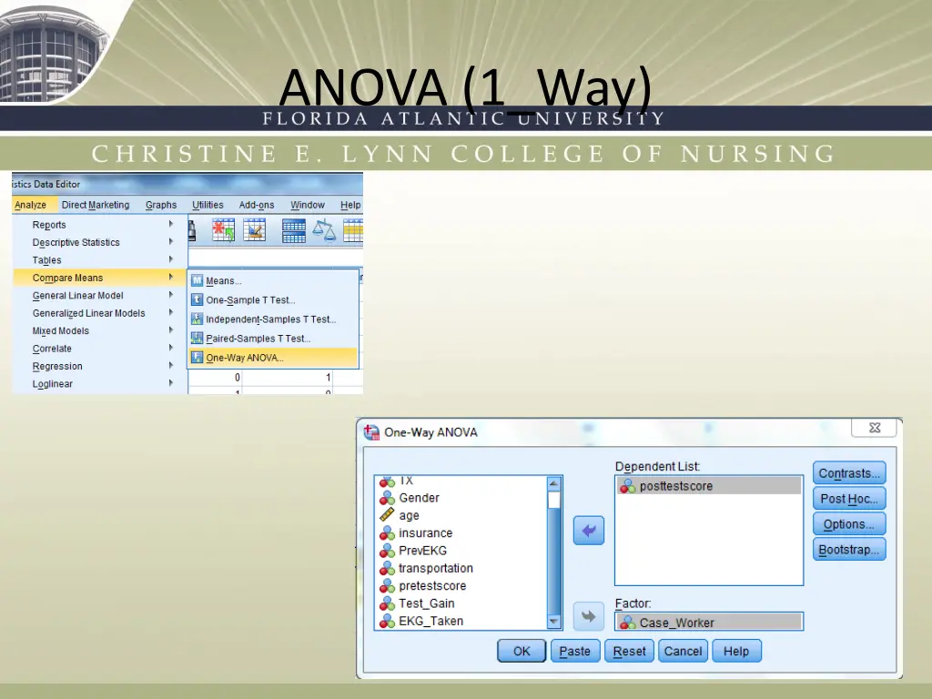This screenshot has width=932, height=699.
Task: Expand the Tables submenu
Action: coord(98,259)
